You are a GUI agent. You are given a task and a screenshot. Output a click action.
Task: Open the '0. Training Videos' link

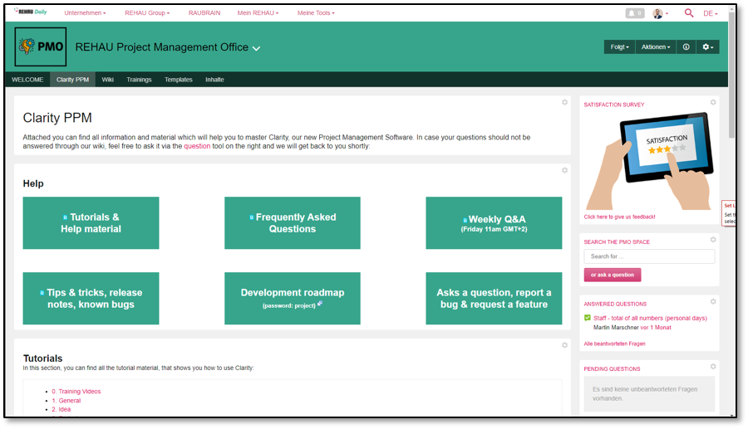click(76, 392)
